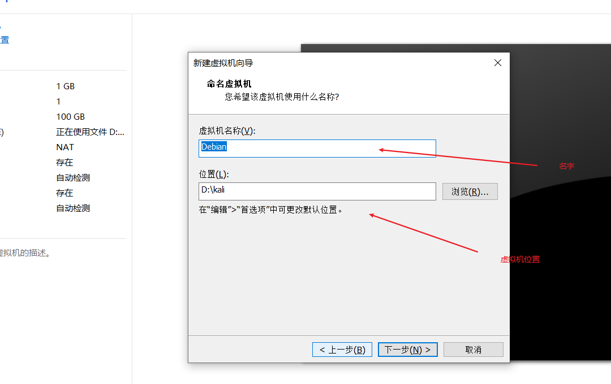Open the 浏览(R)... folder browser
611x384 pixels.
point(470,191)
